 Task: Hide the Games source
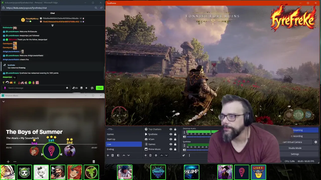point(171,144)
